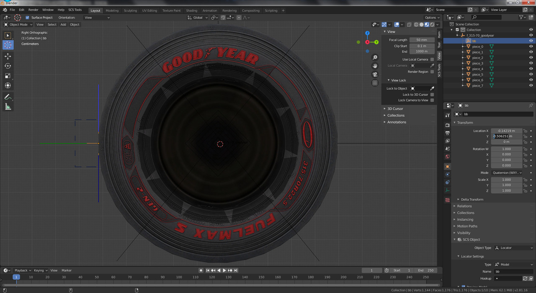Pick the Move tool
This screenshot has width=536, height=293.
coord(8,56)
